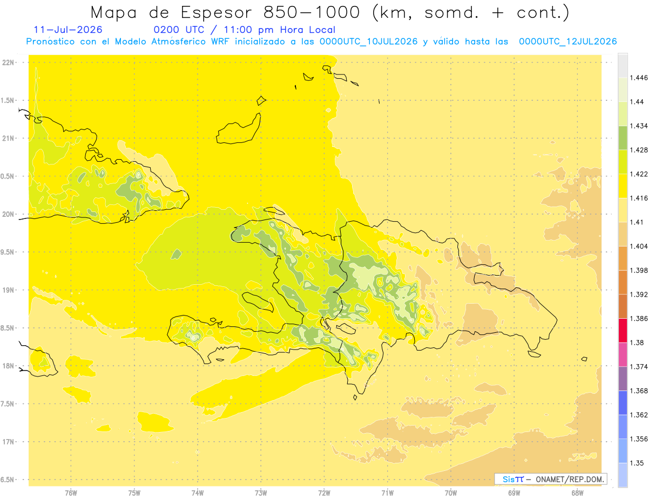Select the '69W' longitude label
The height and width of the screenshot is (500, 648).
click(514, 493)
